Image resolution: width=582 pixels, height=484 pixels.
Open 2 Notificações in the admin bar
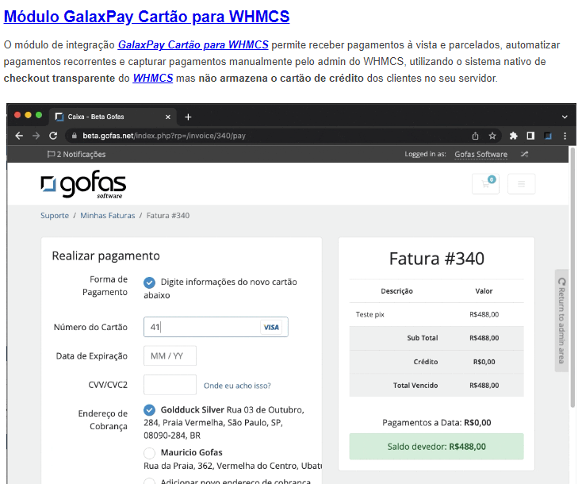[76, 154]
